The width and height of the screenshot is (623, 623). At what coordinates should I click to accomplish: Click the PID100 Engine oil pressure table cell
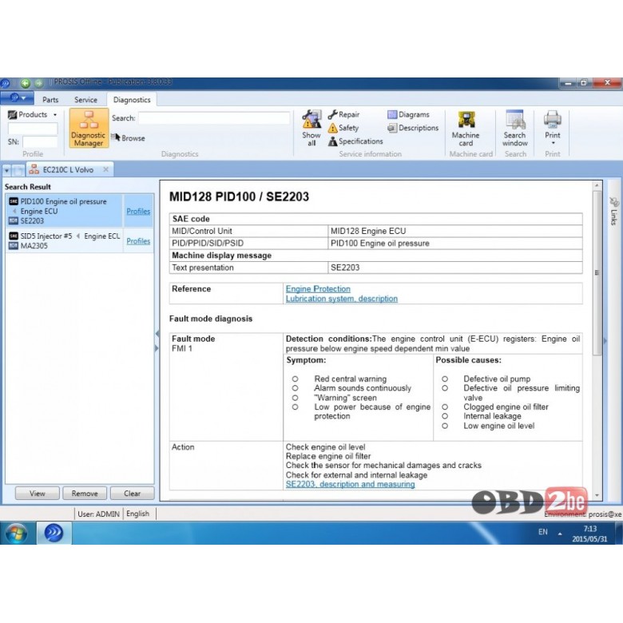point(455,243)
